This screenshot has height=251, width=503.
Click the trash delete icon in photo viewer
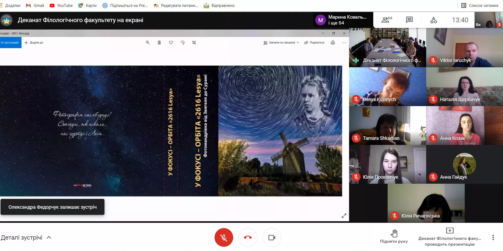159,43
